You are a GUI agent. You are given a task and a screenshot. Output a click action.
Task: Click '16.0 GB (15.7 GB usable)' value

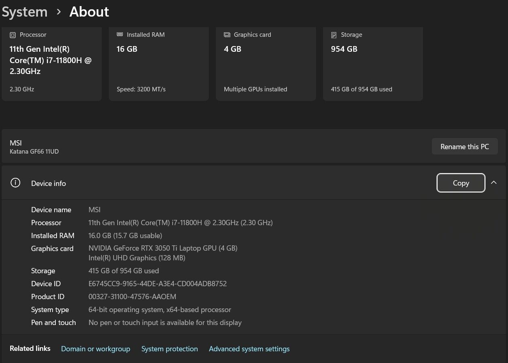[x=125, y=236]
